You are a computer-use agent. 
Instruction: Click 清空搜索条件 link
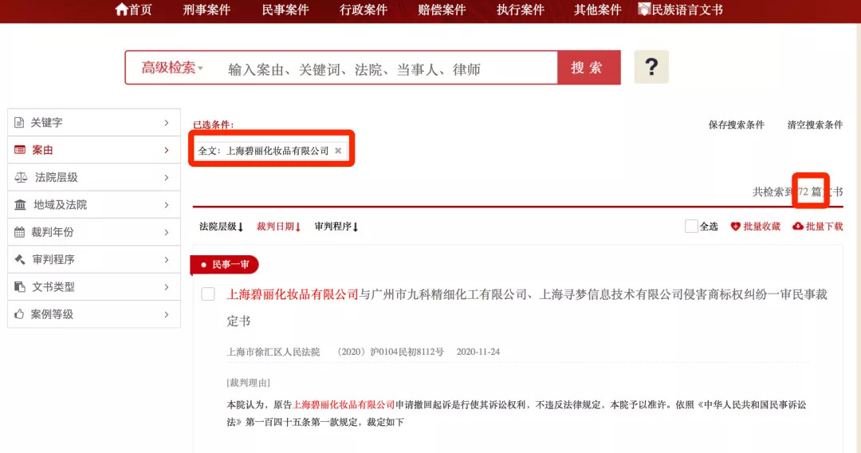[x=815, y=124]
